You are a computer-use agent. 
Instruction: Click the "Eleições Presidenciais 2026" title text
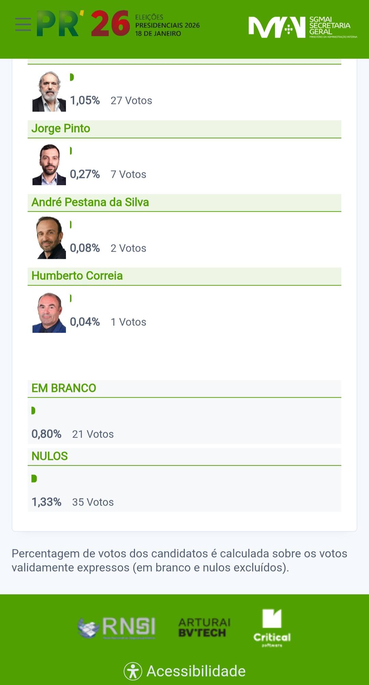[167, 25]
